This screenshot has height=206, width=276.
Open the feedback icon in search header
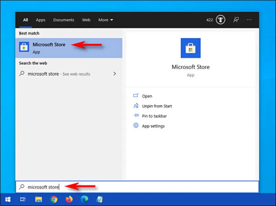pos(236,20)
